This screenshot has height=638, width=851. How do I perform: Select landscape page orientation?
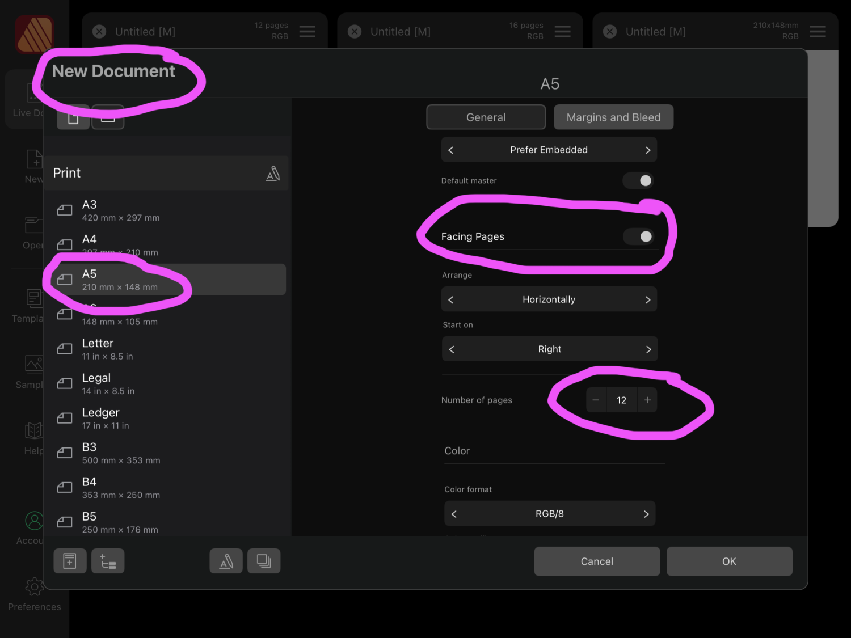point(108,116)
